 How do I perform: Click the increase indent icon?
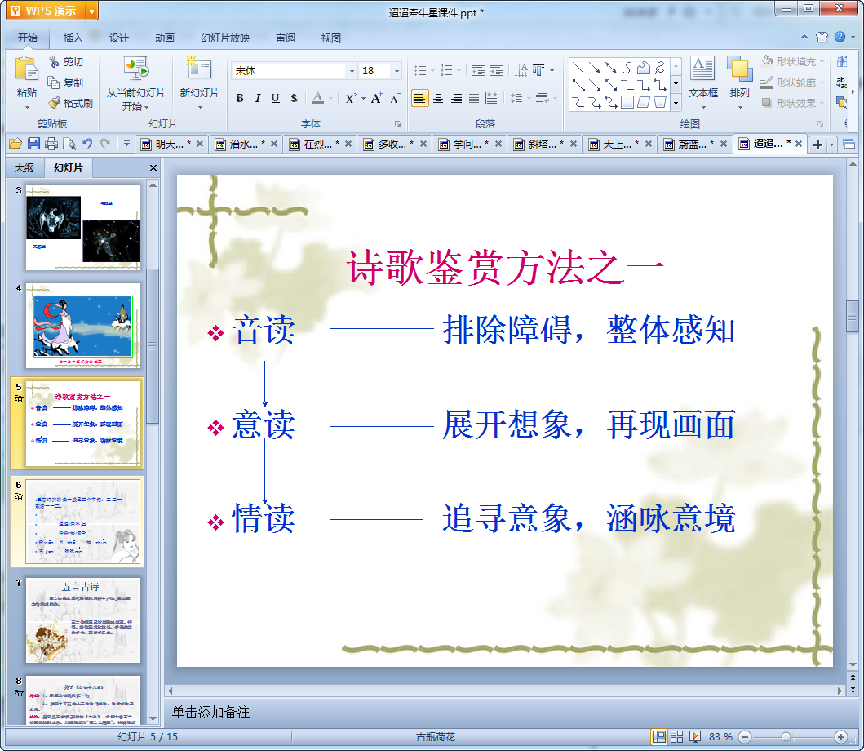[497, 70]
